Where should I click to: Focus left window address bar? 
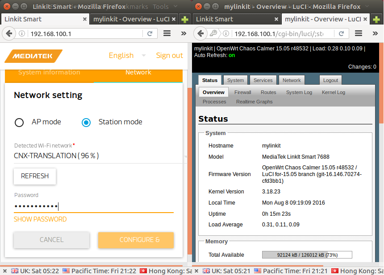pos(85,33)
